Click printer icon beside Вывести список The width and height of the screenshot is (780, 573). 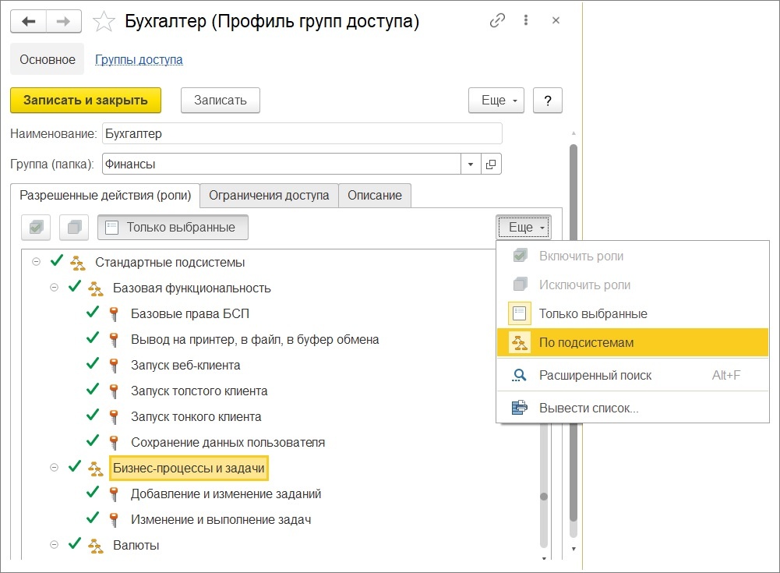(519, 408)
